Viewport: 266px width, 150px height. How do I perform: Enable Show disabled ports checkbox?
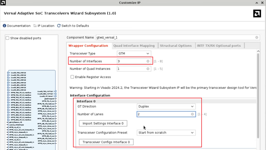click(8, 38)
